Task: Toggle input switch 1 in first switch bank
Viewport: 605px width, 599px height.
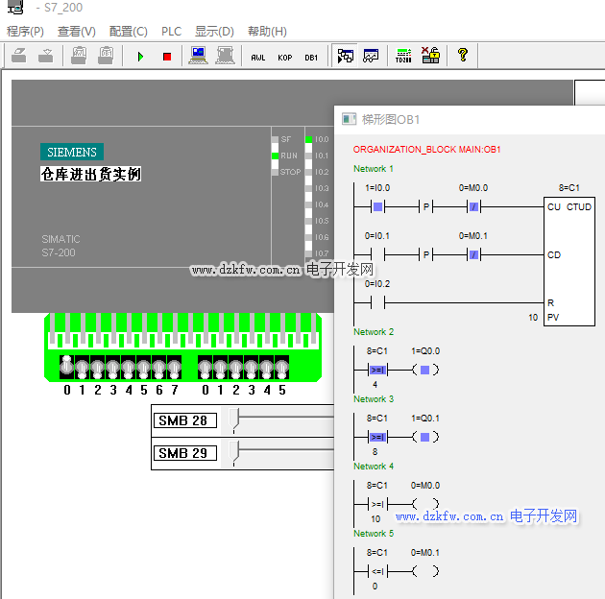Action: click(x=82, y=369)
